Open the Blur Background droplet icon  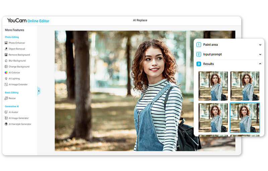(x=6, y=61)
